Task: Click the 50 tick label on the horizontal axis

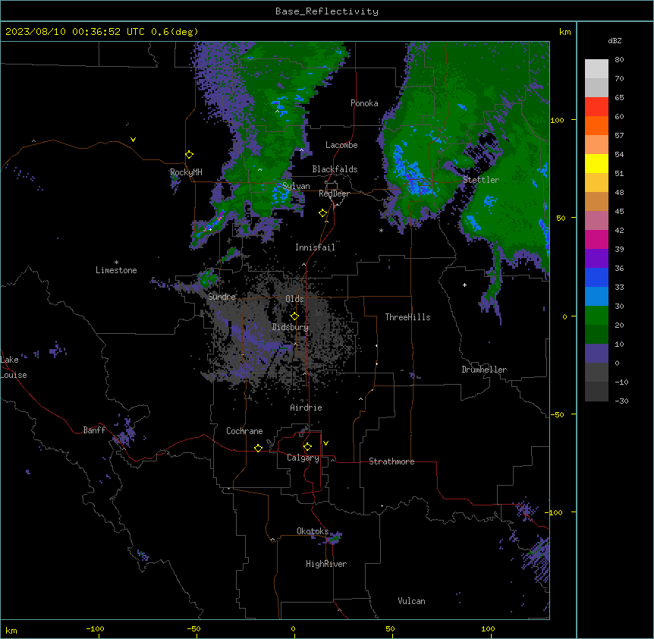Action: [390, 629]
